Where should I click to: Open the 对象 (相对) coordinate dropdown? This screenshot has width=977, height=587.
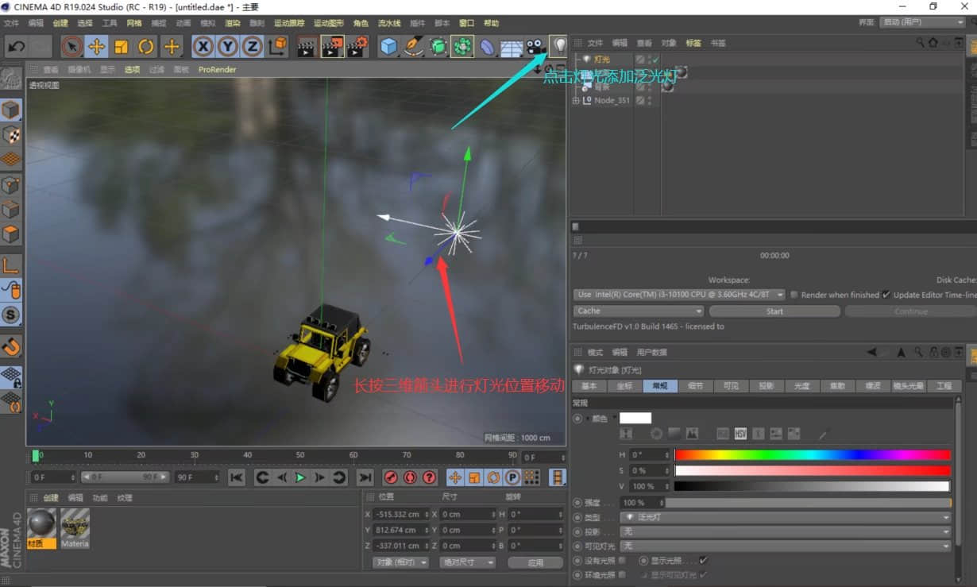(x=400, y=562)
